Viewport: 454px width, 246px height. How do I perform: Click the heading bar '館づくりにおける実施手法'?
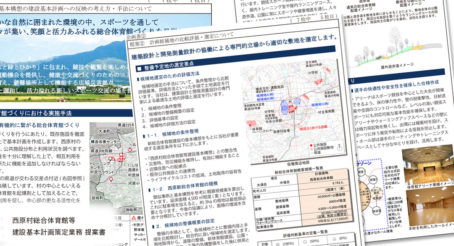click(36, 113)
